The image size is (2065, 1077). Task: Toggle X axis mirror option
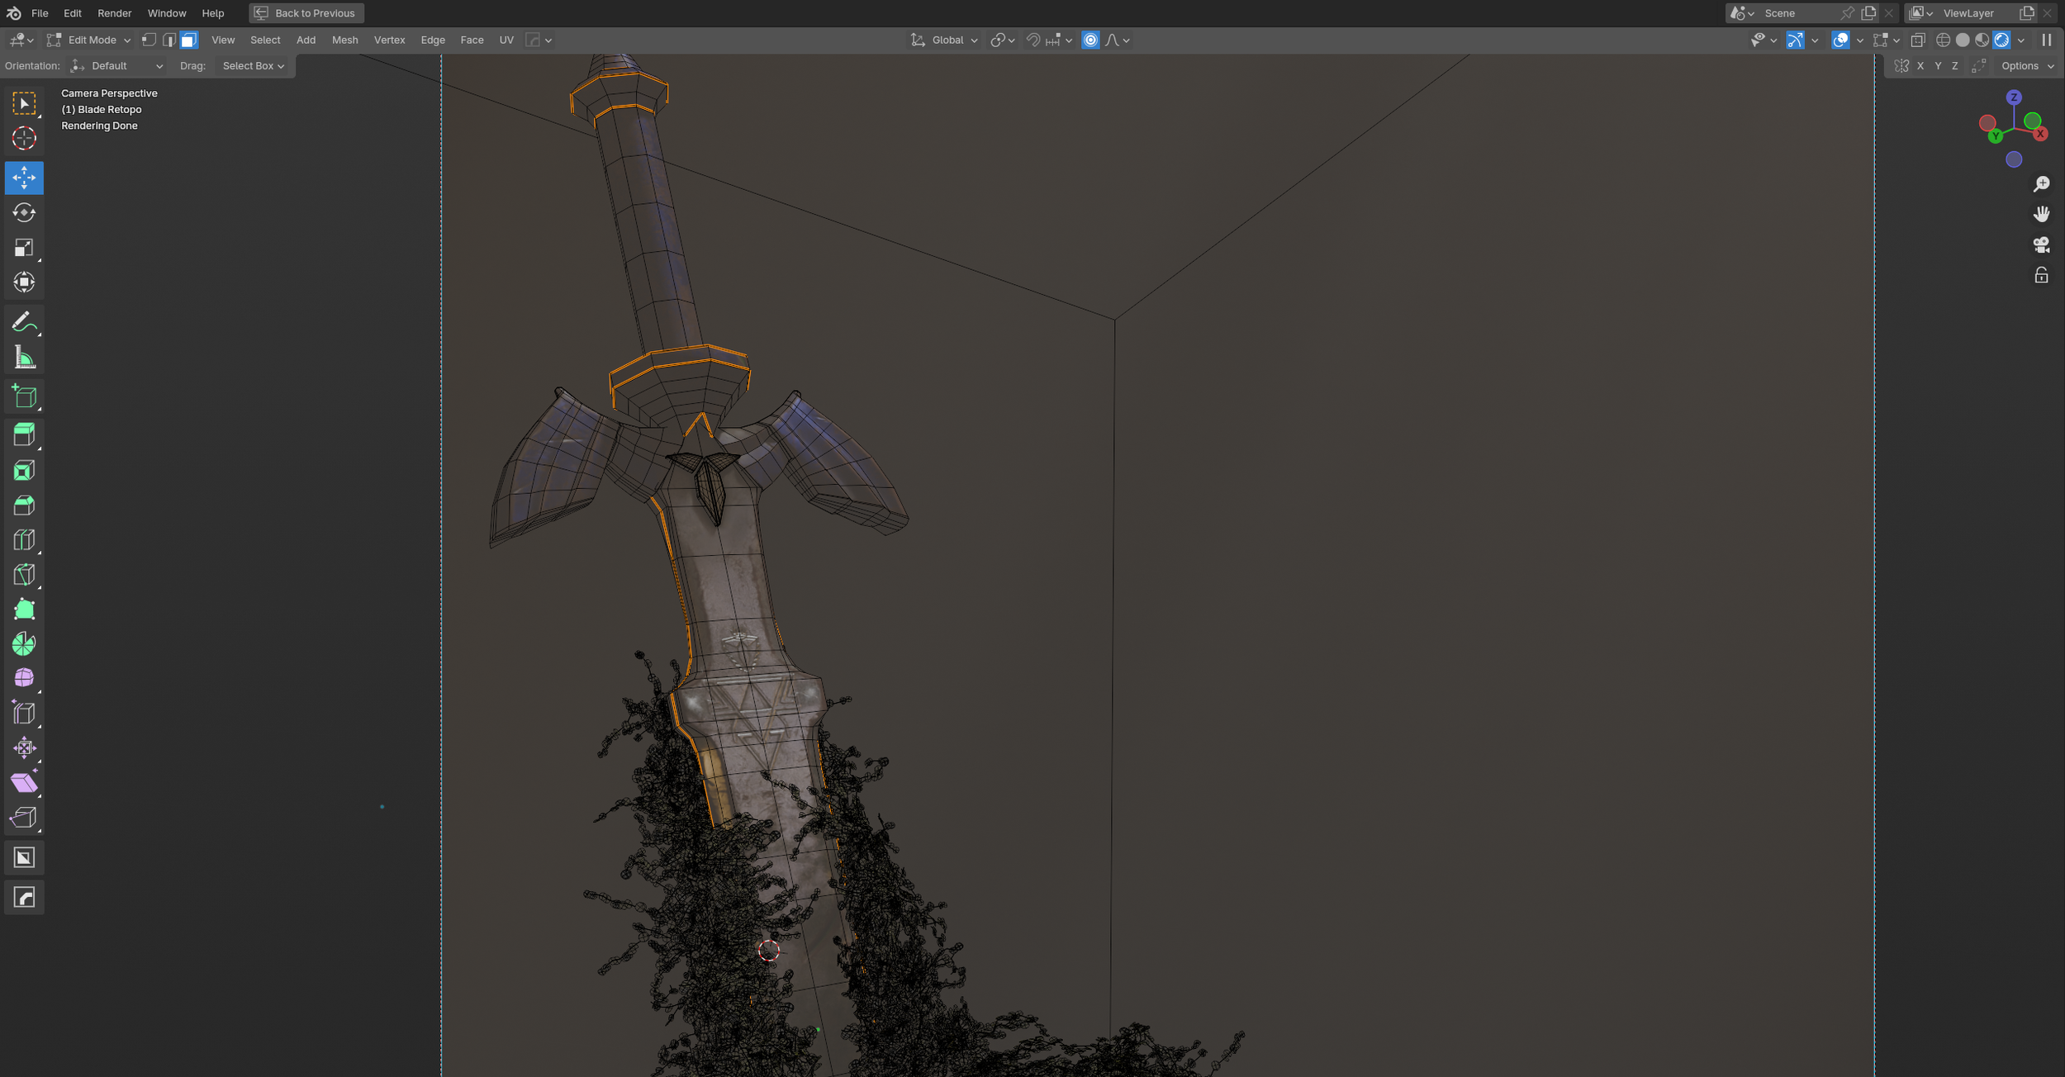[x=1920, y=66]
